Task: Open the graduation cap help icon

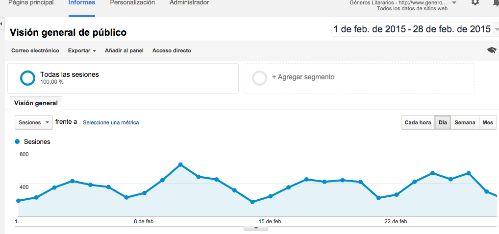Action: point(492,50)
